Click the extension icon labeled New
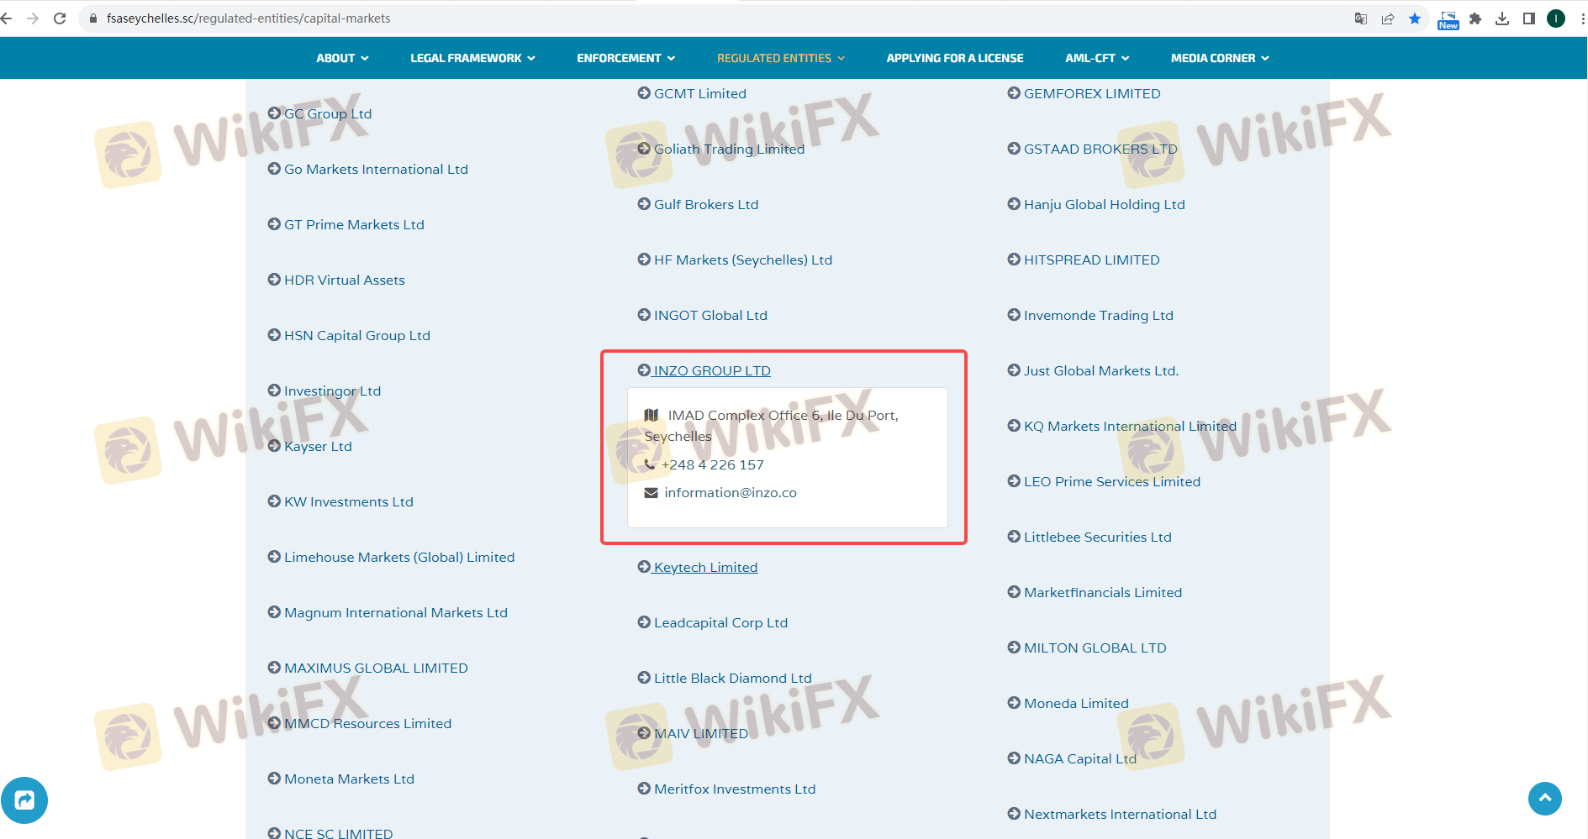This screenshot has height=839, width=1588. [1448, 20]
